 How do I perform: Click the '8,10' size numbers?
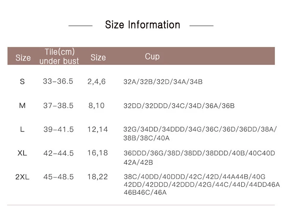tap(96, 106)
